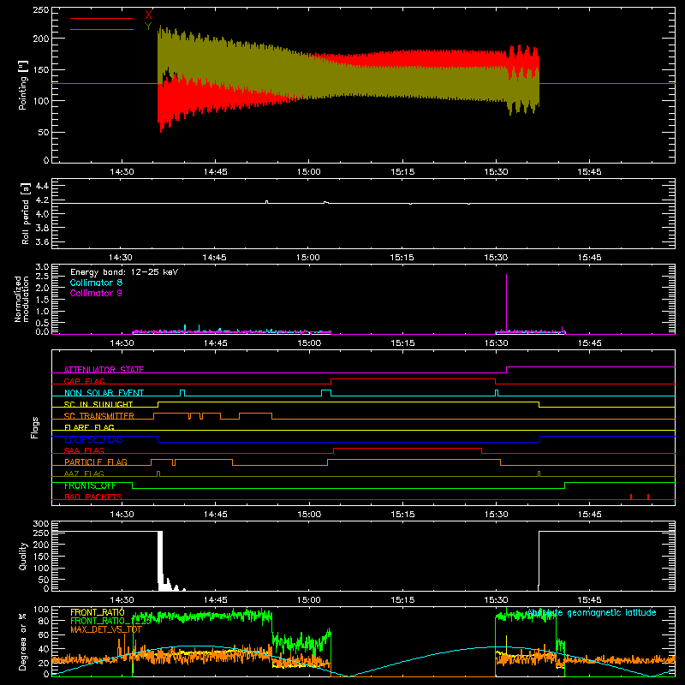This screenshot has width=685, height=685.
Task: Click the SC_TRANSMITTER flag label
Action: tap(98, 416)
